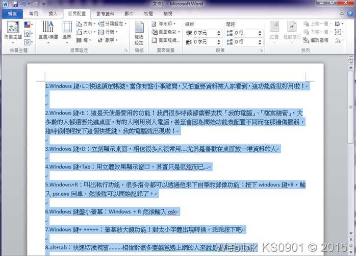Switch to the Insert (插入) tab

(x=53, y=14)
